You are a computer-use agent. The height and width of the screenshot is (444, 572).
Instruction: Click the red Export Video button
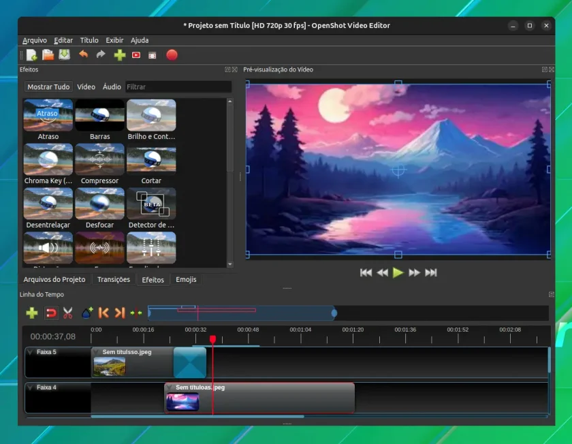(x=172, y=55)
